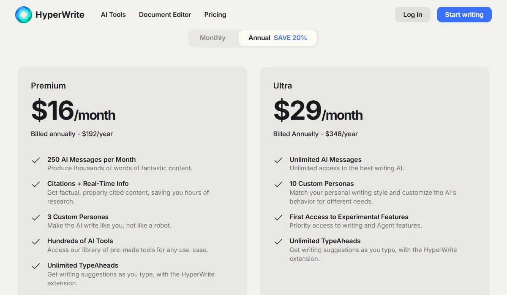Viewport: 507px width, 295px height.
Task: Click the checkmark beside Citations + Real-Time Info
Action: [x=36, y=184]
